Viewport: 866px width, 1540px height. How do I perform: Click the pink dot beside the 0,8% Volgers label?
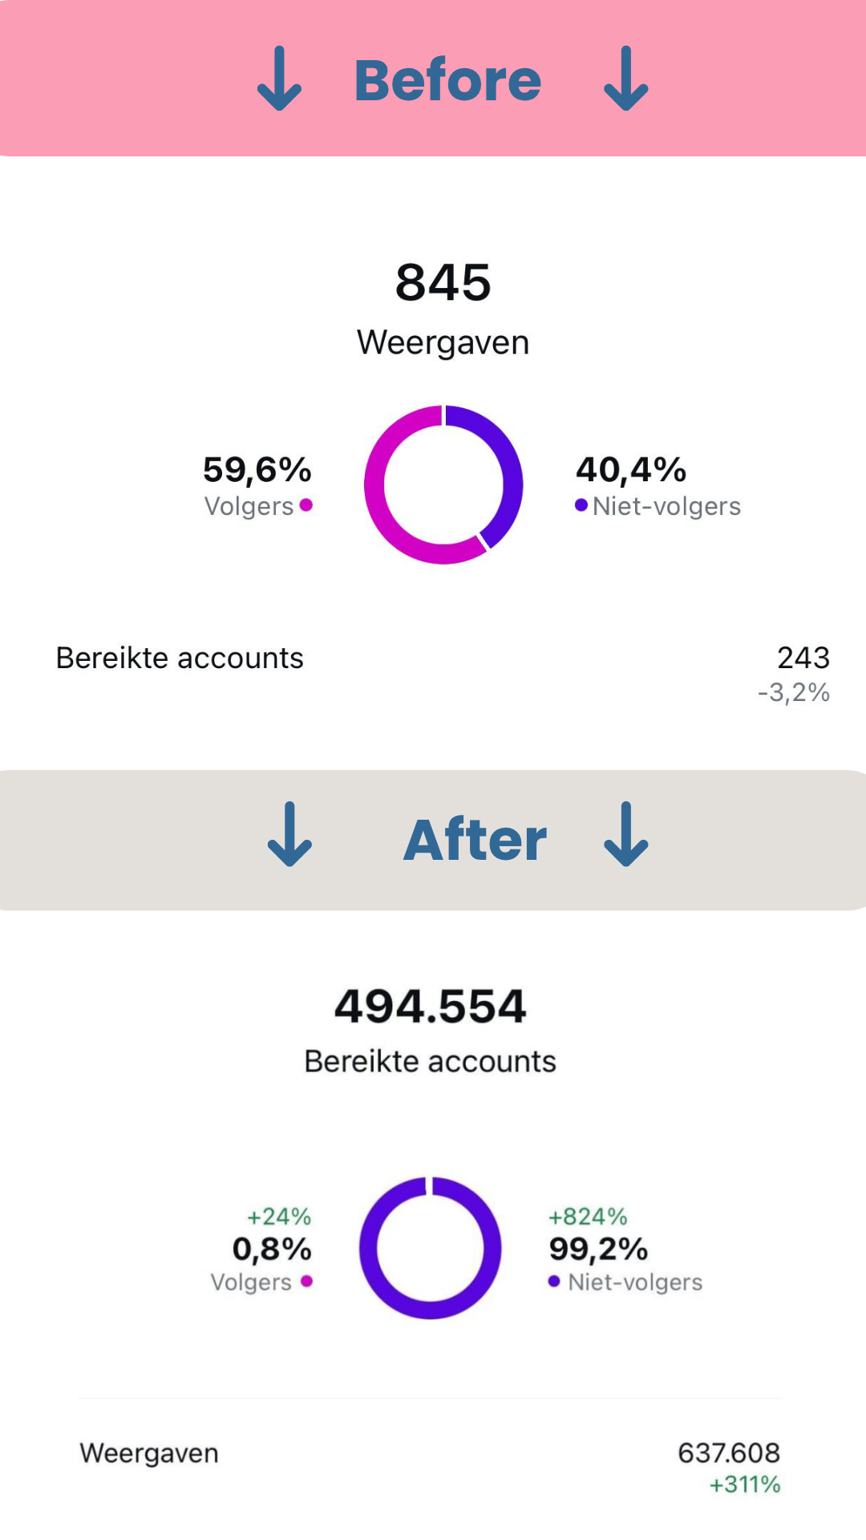coord(306,1281)
